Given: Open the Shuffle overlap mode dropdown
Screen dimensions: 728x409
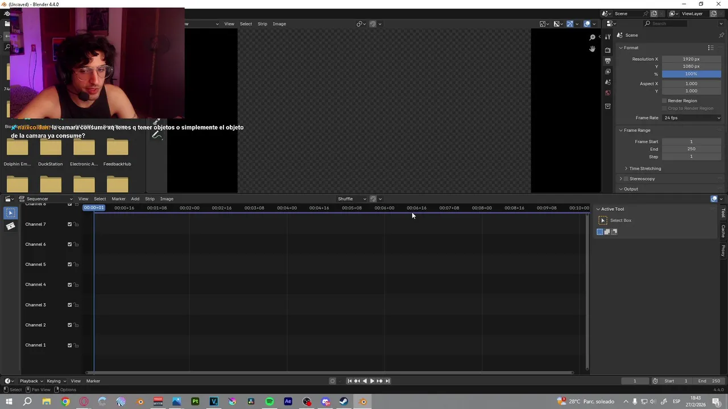Looking at the screenshot, I should (x=351, y=199).
